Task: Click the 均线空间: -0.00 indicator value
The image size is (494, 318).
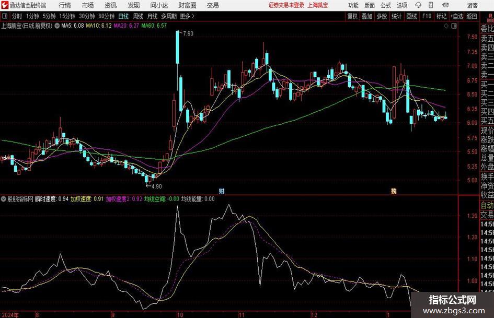Action: coord(162,199)
